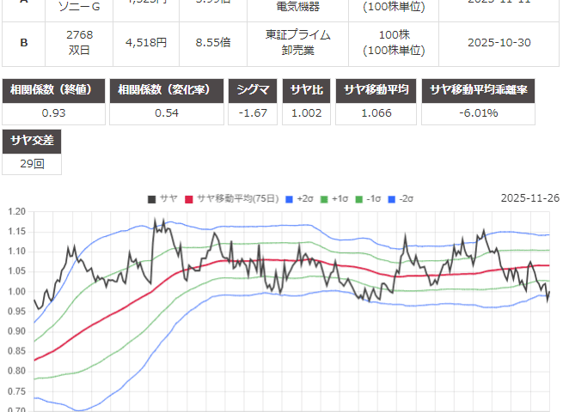Click the 2025-10-30 date in row B
The height and width of the screenshot is (412, 563).
500,42
